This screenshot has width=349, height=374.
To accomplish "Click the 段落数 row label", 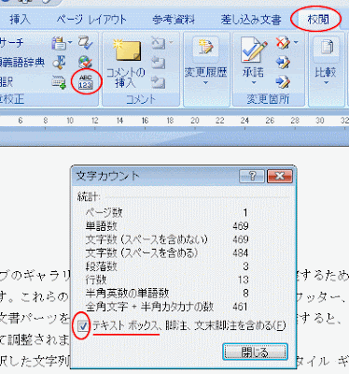I will coord(101,266).
